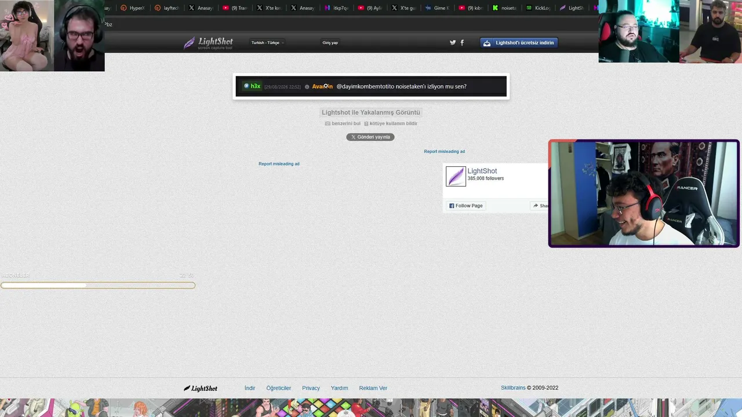Switch to the KickLog browser tab
Screen dimensions: 742x417
(538, 8)
